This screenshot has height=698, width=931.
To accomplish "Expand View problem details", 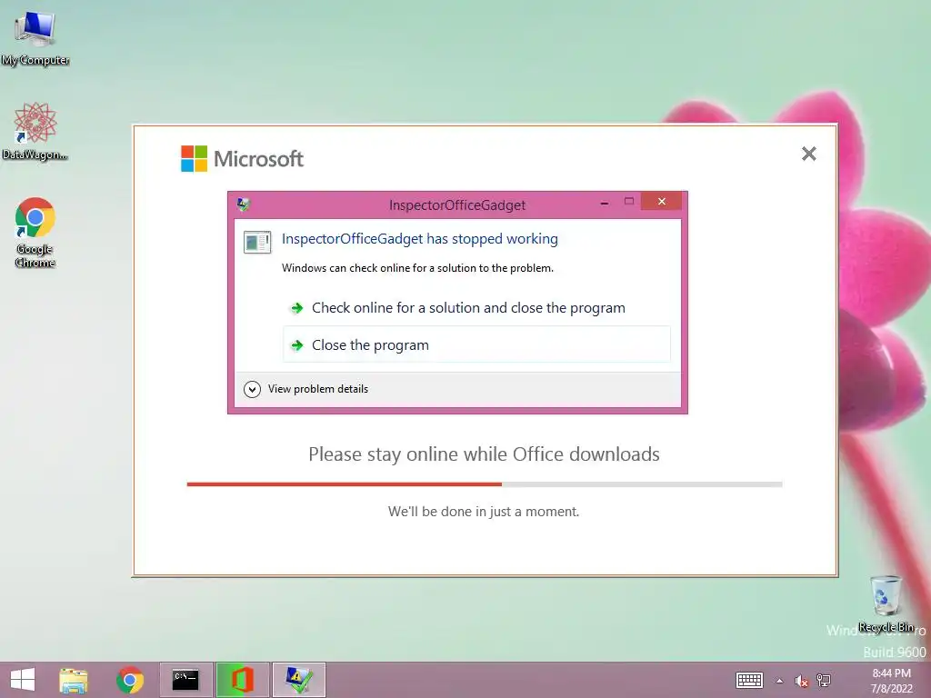I will (305, 389).
